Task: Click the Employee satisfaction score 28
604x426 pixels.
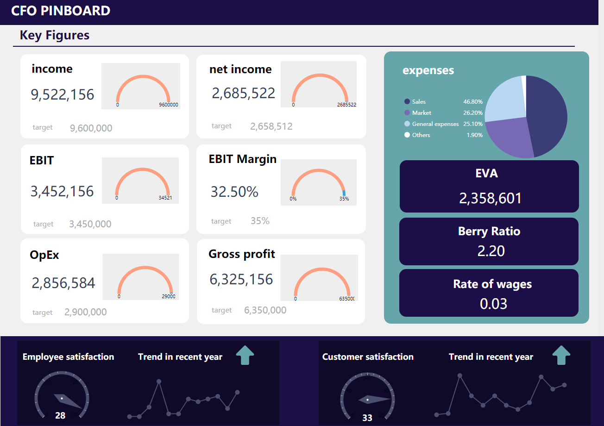Action: (x=60, y=415)
